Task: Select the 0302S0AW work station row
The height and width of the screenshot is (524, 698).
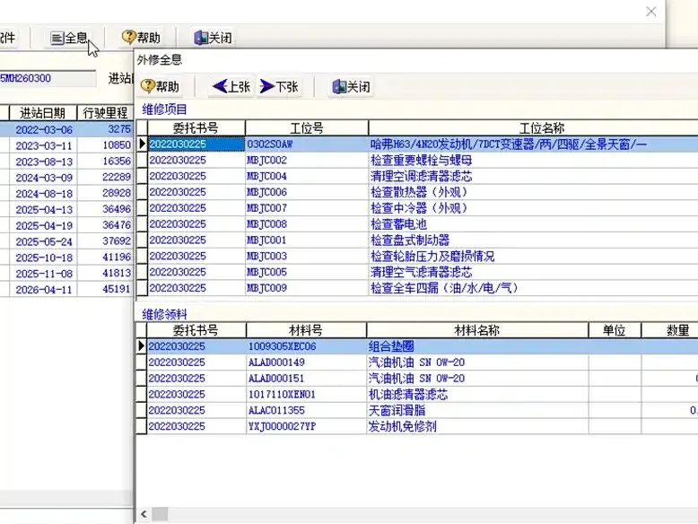Action: click(x=417, y=144)
